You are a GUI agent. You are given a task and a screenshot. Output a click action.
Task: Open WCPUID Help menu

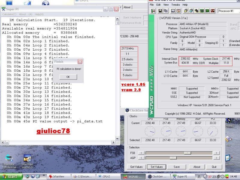tap(185, 5)
